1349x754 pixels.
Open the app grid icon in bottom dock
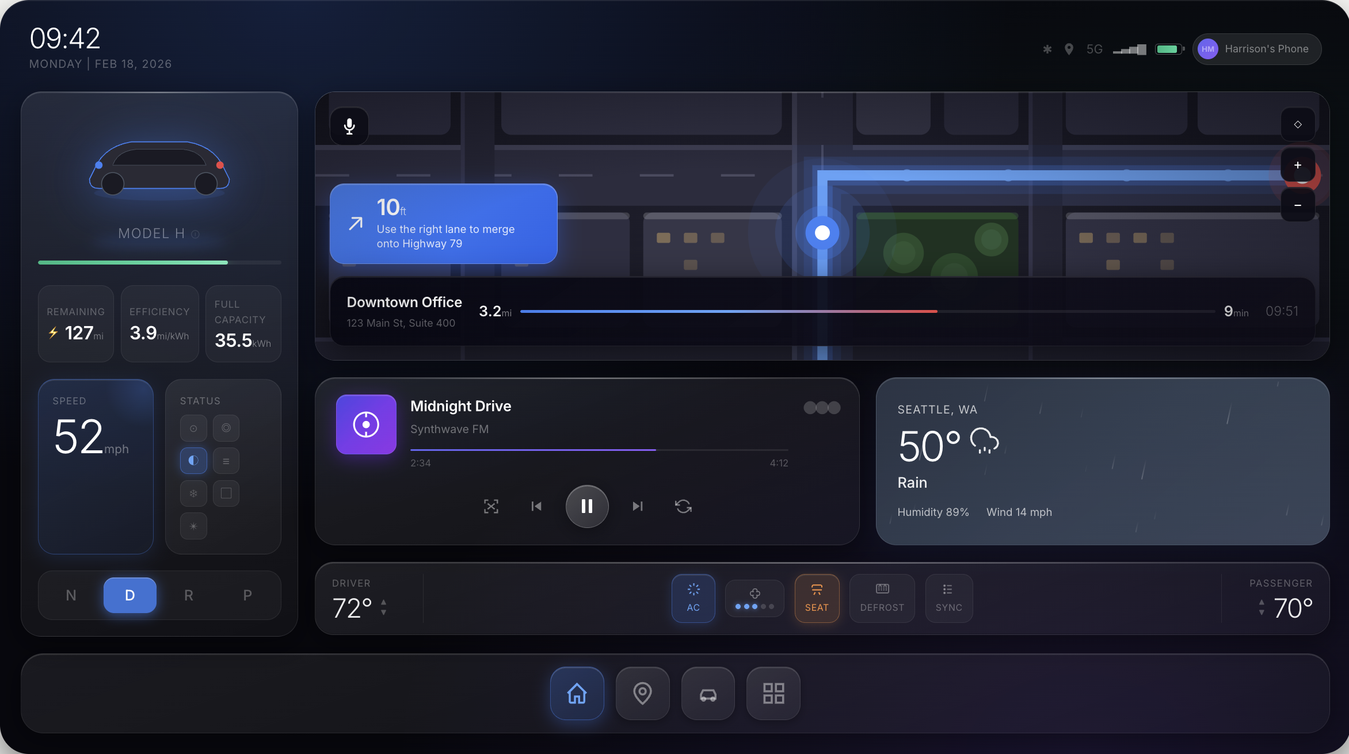tap(773, 694)
